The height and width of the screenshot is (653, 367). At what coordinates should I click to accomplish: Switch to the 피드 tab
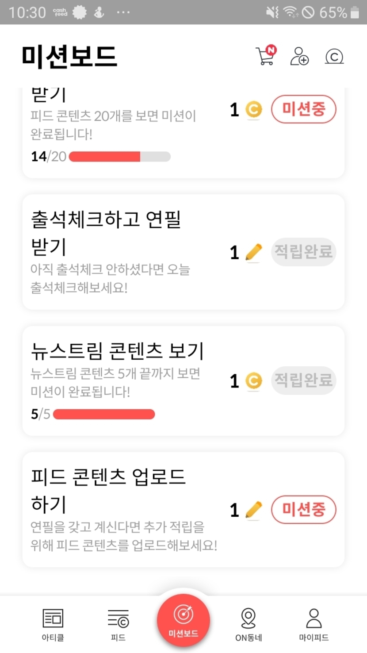(118, 624)
